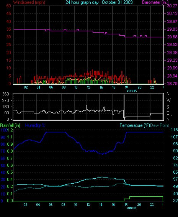Click the Rainfall (in) legend label
This screenshot has width=178, height=217.
click(x=10, y=125)
